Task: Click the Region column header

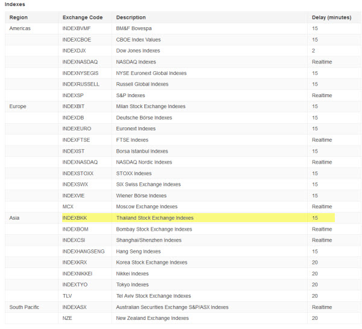Action: (19, 18)
